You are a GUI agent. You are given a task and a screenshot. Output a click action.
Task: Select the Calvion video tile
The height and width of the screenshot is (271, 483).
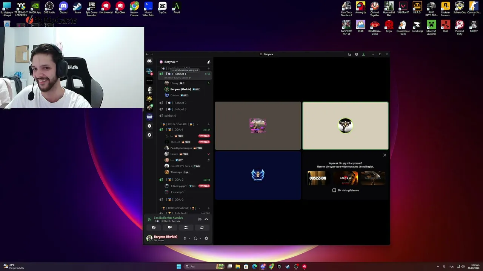(x=258, y=175)
